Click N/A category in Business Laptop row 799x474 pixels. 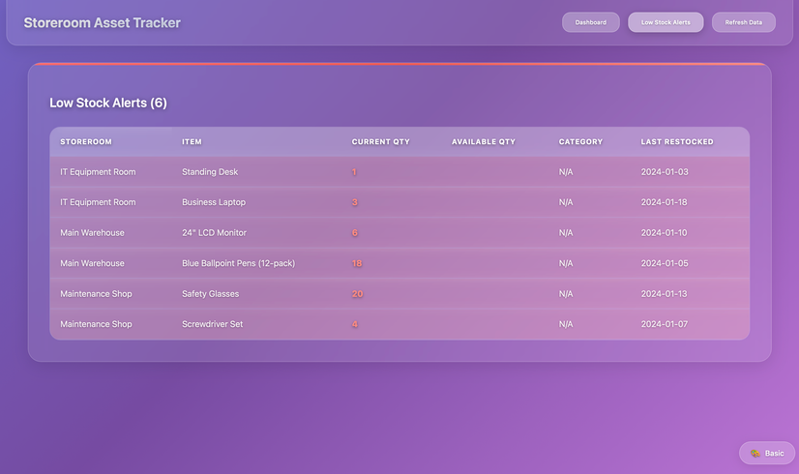[566, 202]
